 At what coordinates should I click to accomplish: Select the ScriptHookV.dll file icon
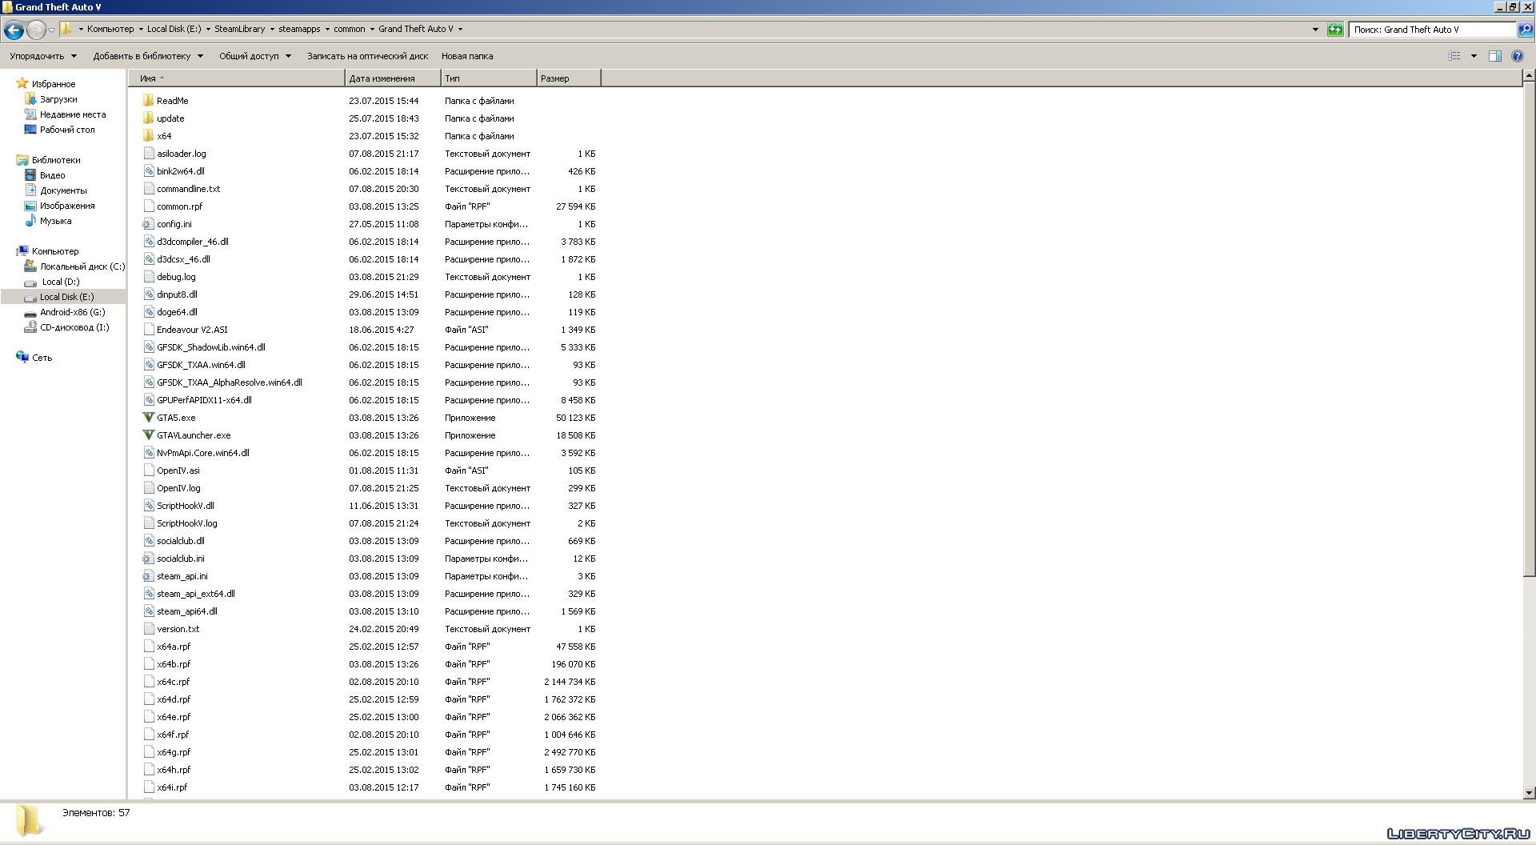tap(148, 506)
